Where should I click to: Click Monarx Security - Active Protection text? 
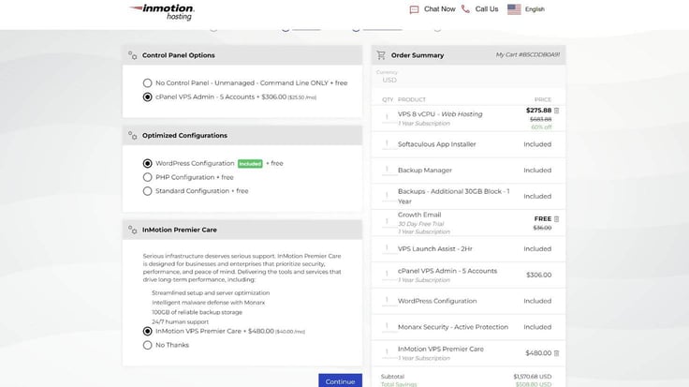(x=452, y=327)
